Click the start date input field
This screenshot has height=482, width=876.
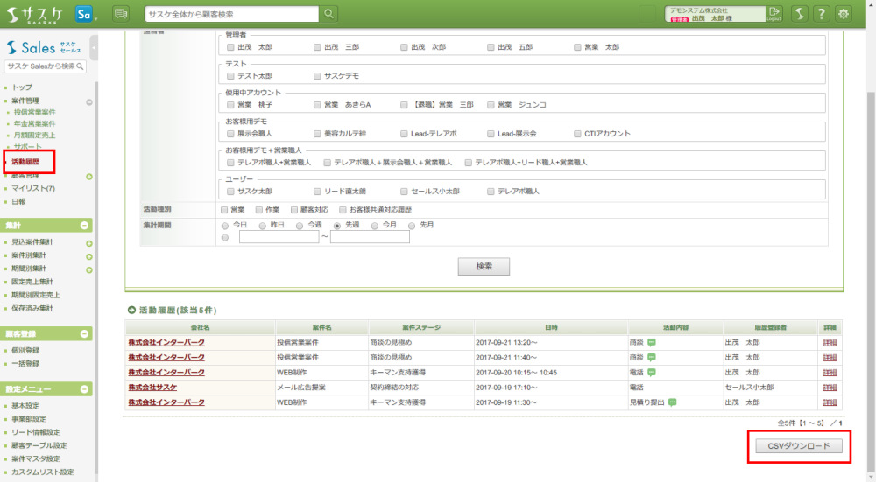[x=279, y=237]
